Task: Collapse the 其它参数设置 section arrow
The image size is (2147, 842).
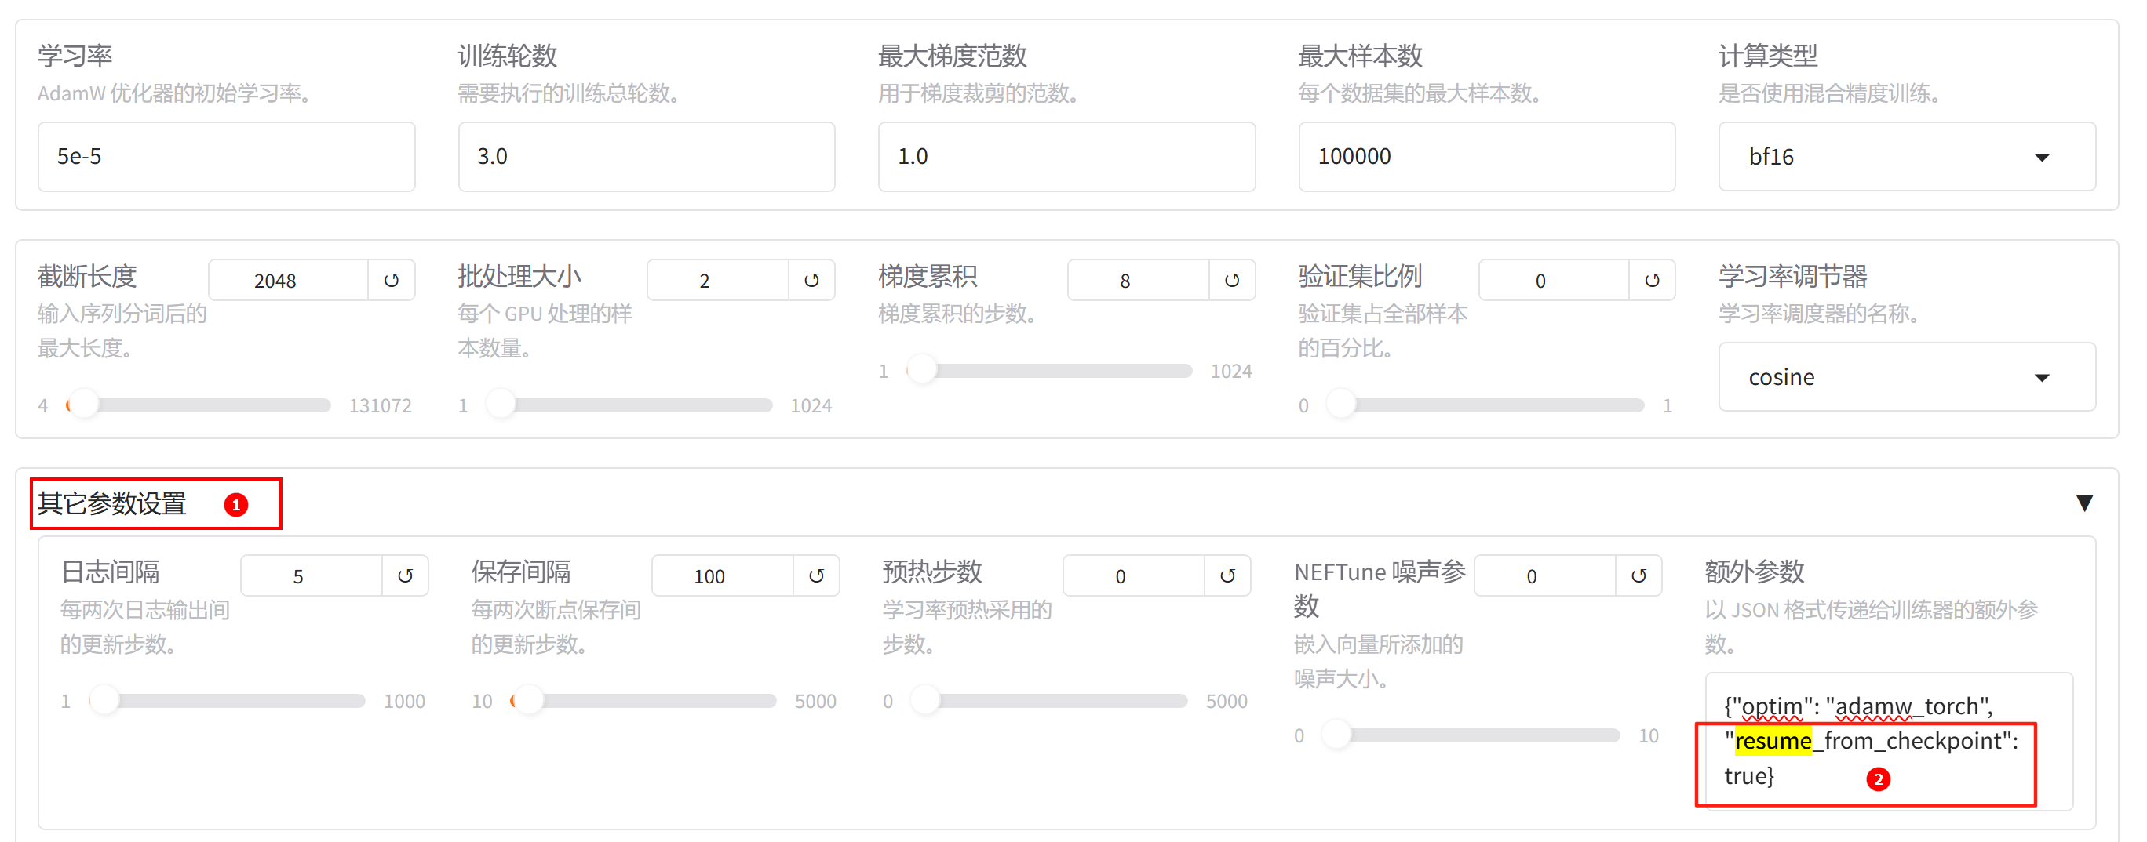Action: [x=2083, y=503]
